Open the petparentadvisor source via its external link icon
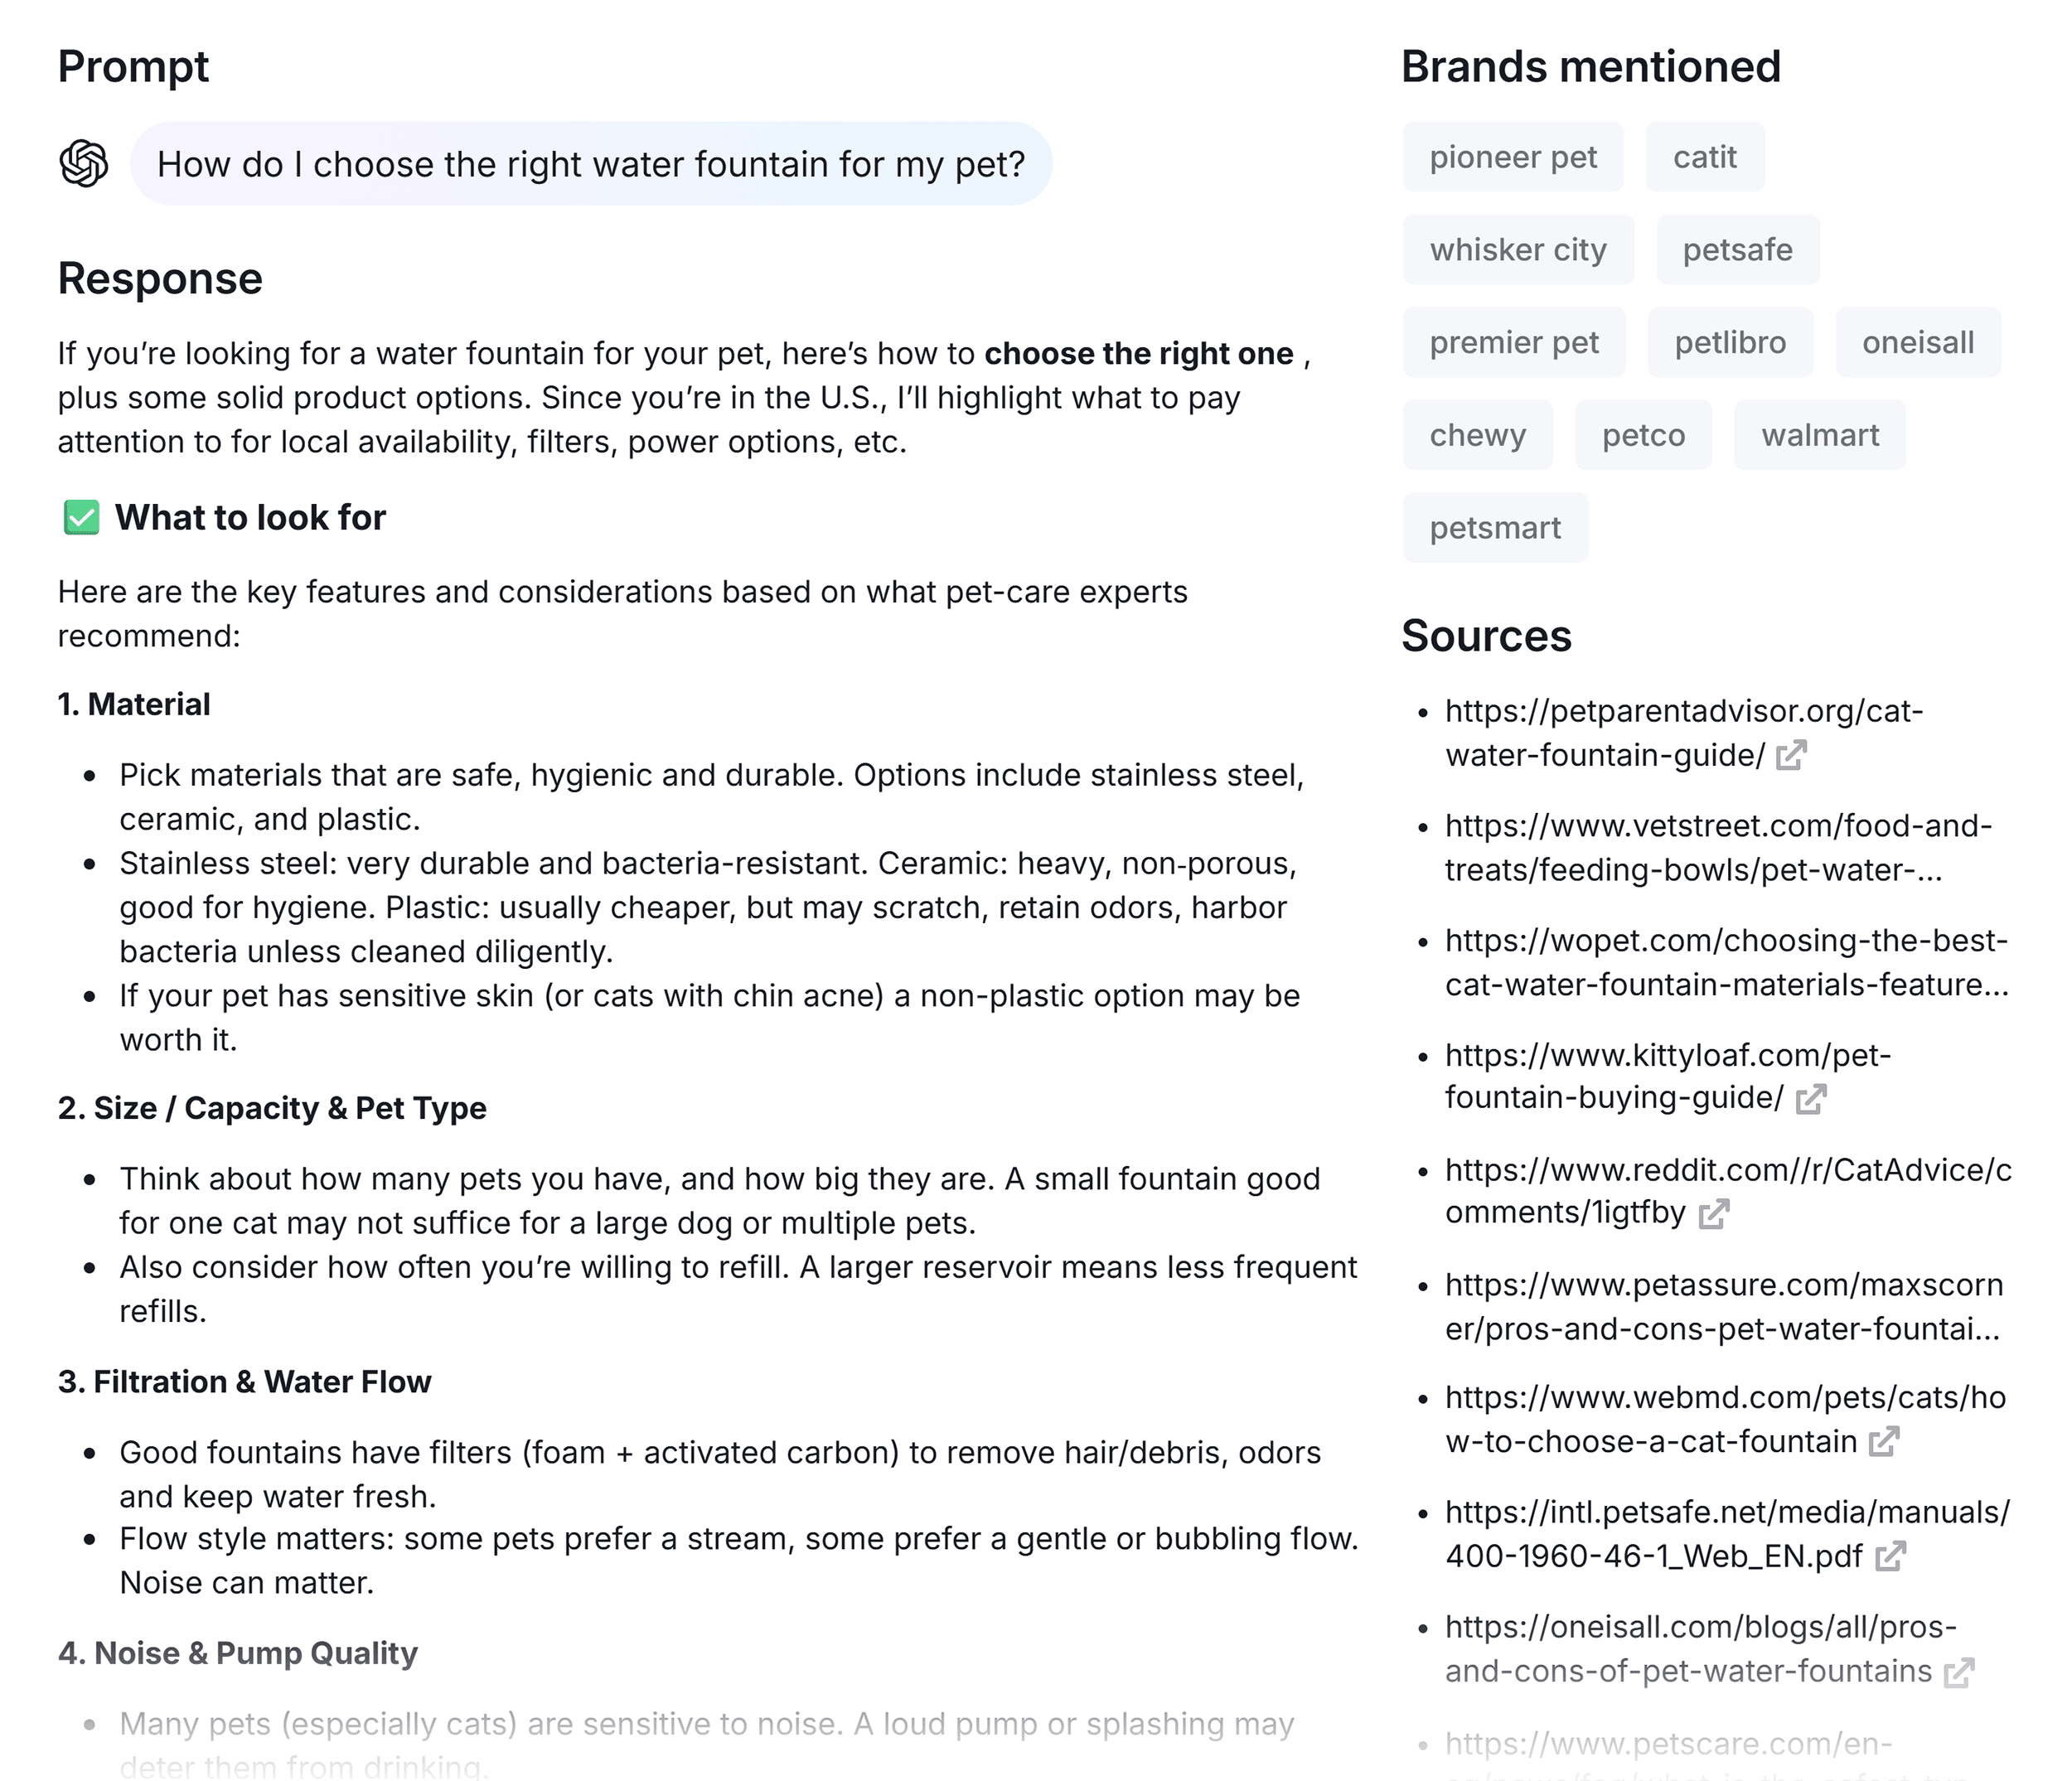This screenshot has width=2072, height=1781. (1793, 757)
